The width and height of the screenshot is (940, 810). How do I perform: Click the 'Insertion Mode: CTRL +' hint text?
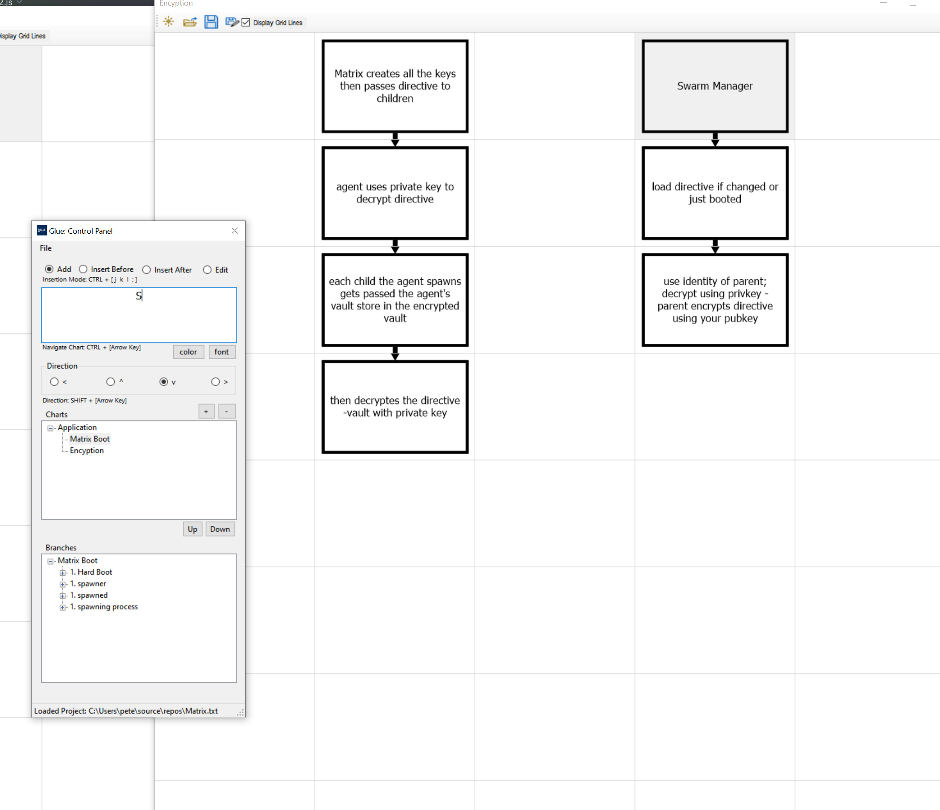click(89, 279)
